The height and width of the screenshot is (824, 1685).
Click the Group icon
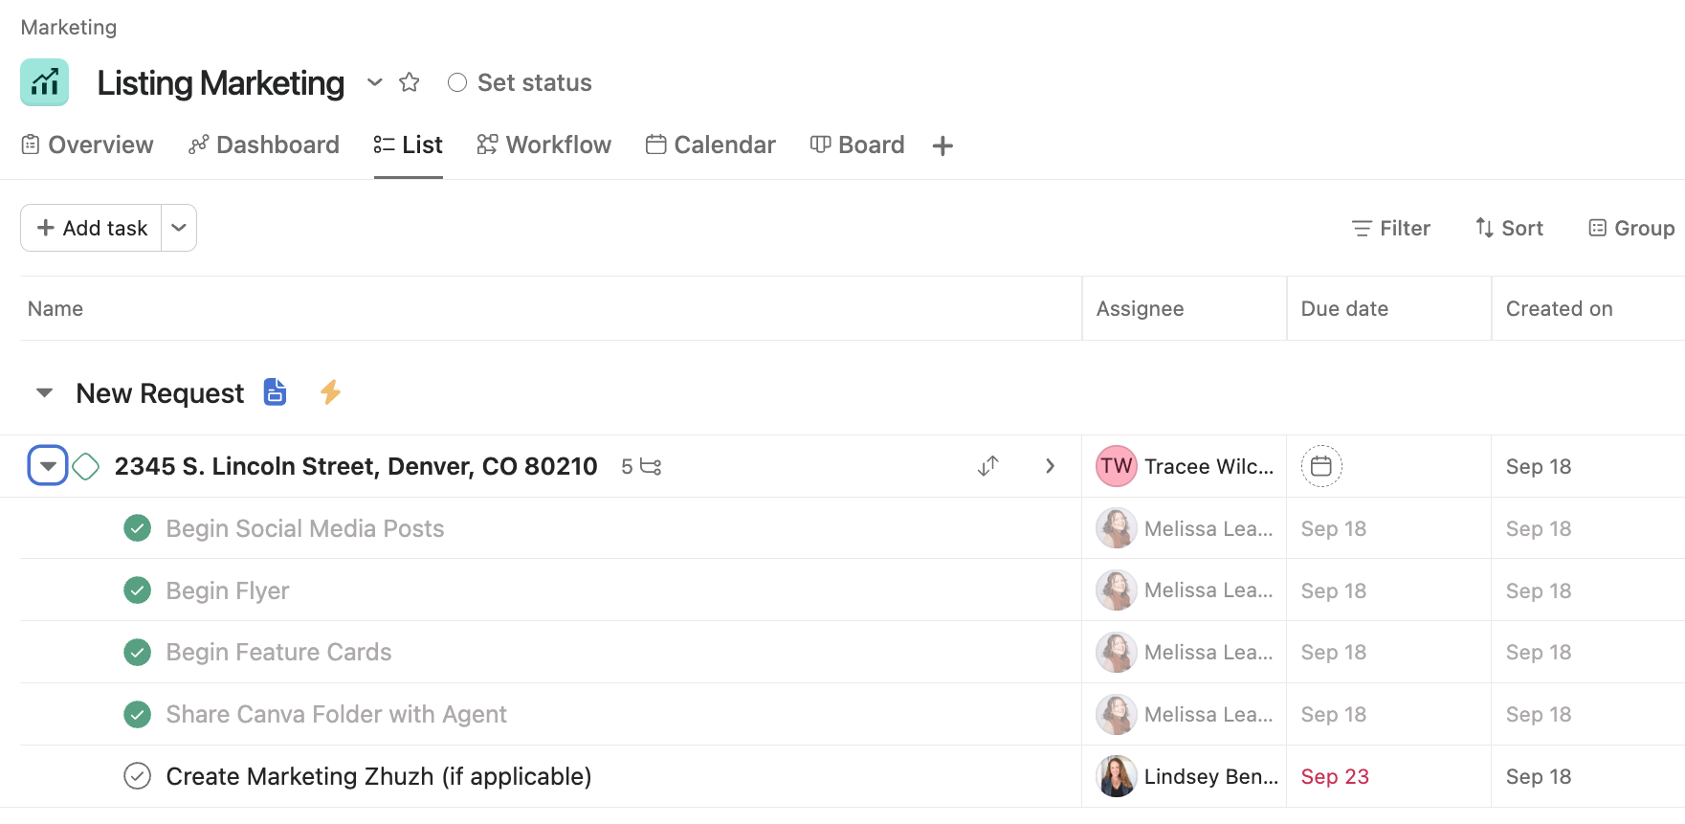pyautogui.click(x=1598, y=228)
